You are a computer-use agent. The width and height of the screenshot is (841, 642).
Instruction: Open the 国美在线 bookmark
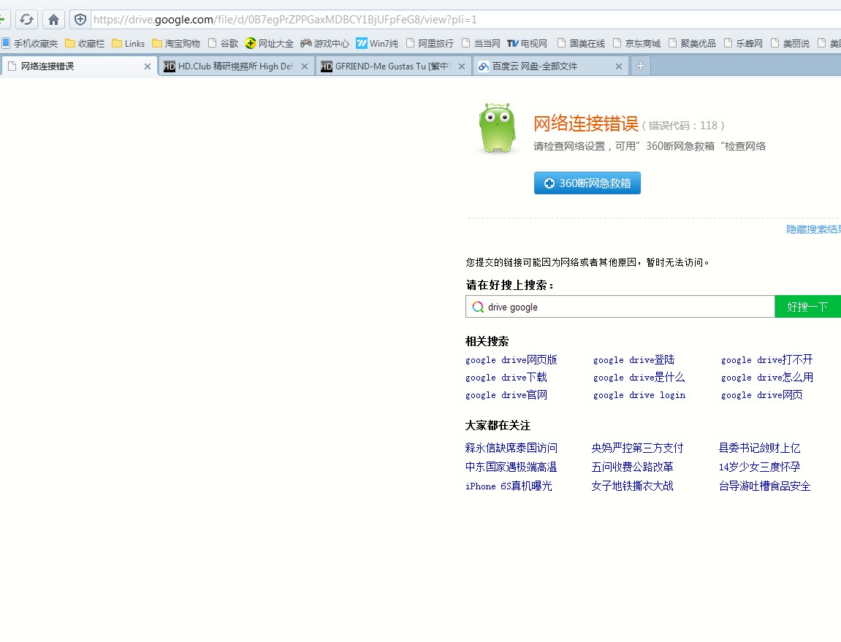pyautogui.click(x=582, y=43)
